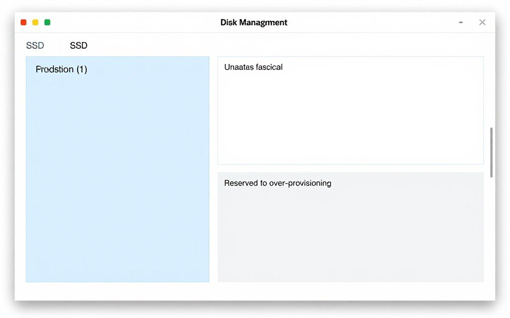Switch to the second SSD tab
Image resolution: width=510 pixels, height=318 pixels.
[78, 45]
